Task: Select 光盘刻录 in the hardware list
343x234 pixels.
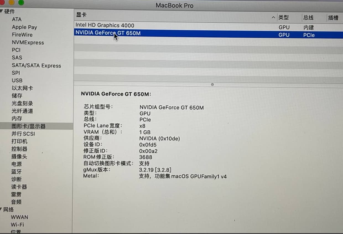Action: click(x=22, y=103)
